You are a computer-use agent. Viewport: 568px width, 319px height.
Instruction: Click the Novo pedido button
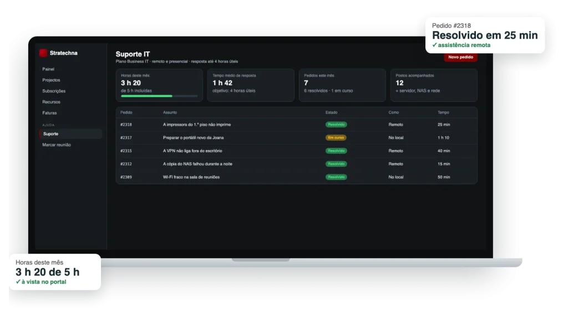pos(460,57)
